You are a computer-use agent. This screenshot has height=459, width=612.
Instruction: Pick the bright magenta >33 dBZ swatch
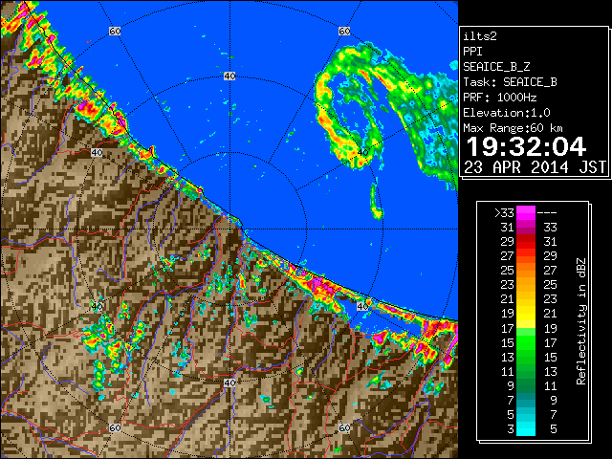tap(526, 213)
